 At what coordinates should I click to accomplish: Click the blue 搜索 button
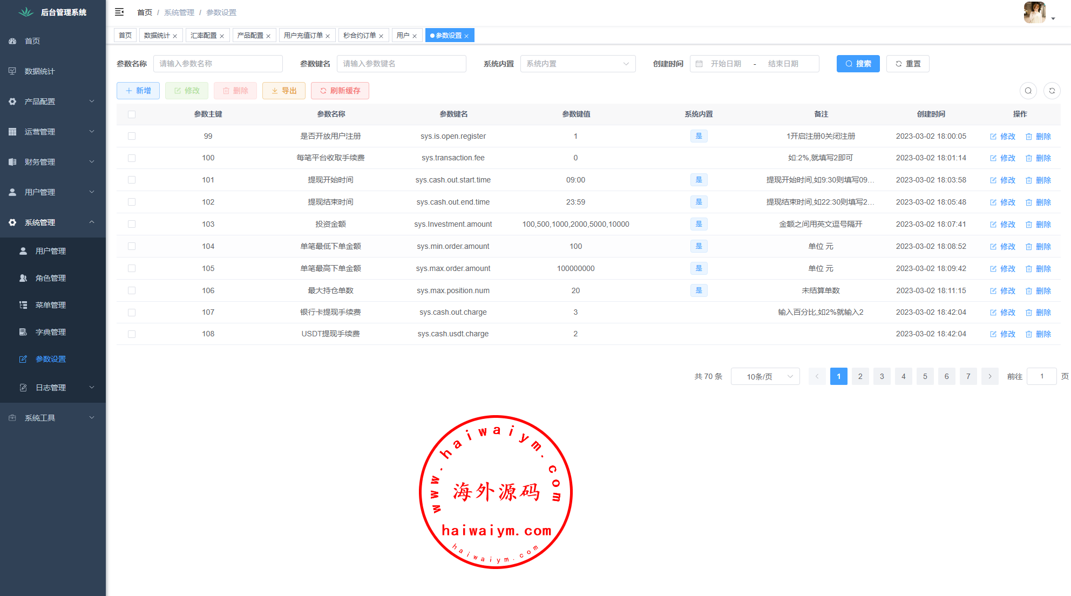point(858,64)
